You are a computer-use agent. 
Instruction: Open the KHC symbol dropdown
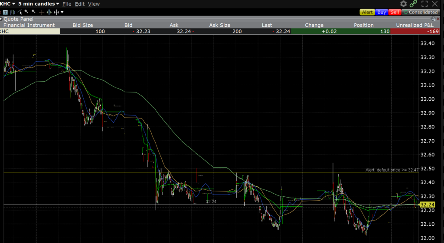(x=13, y=4)
